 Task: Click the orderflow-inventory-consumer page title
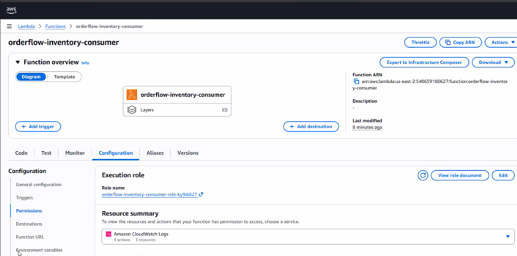click(64, 42)
